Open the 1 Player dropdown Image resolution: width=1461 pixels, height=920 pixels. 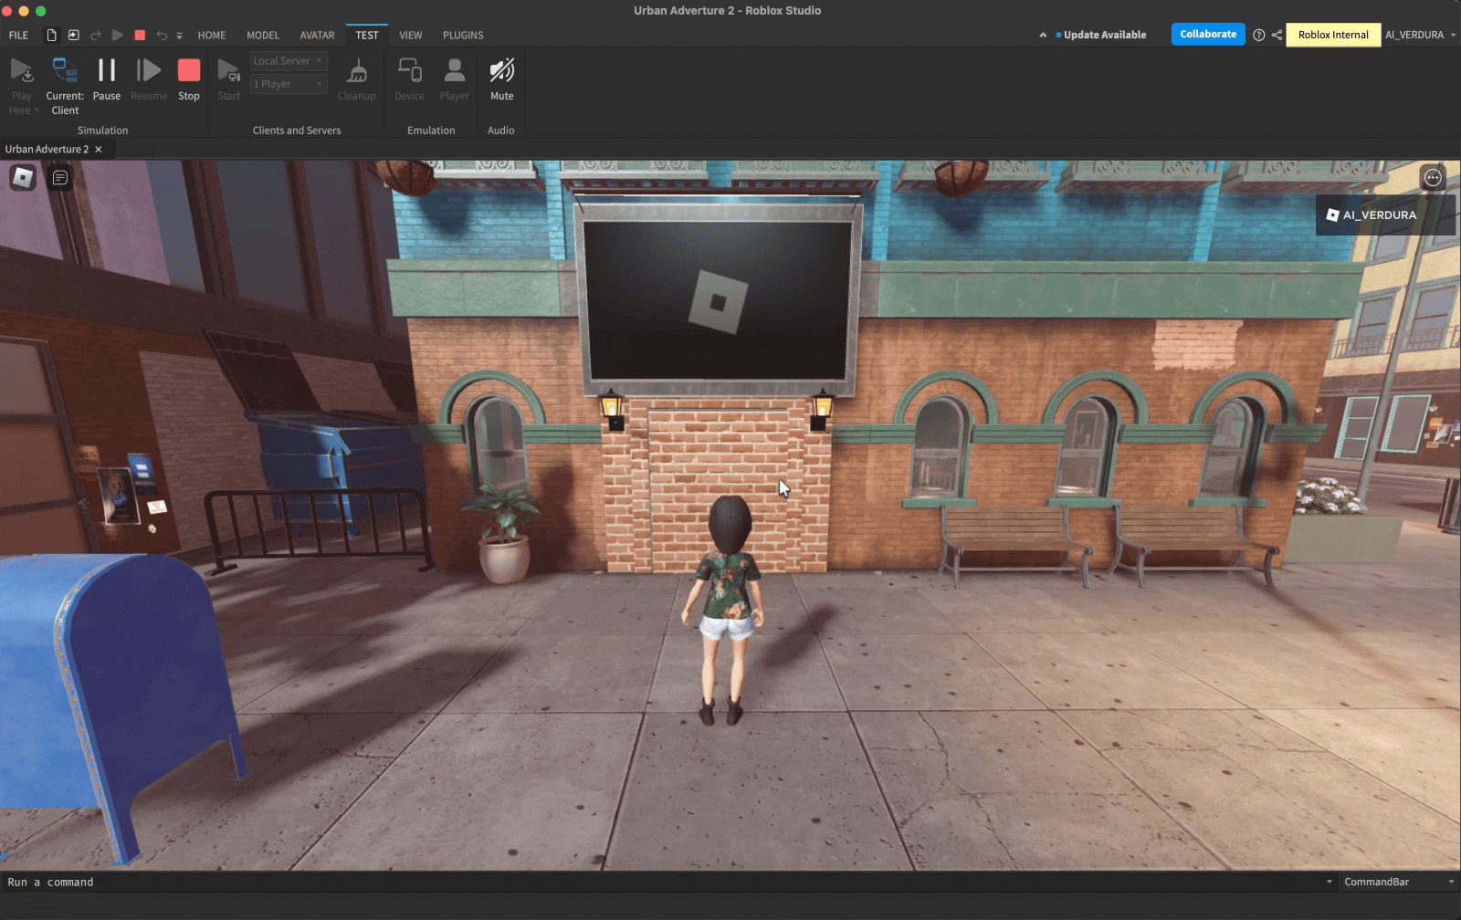pyautogui.click(x=289, y=84)
